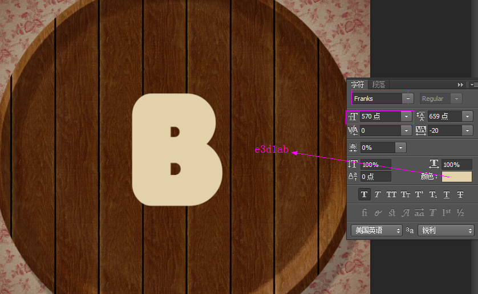Toggle All Caps (TT) style
The height and width of the screenshot is (294, 478).
391,194
